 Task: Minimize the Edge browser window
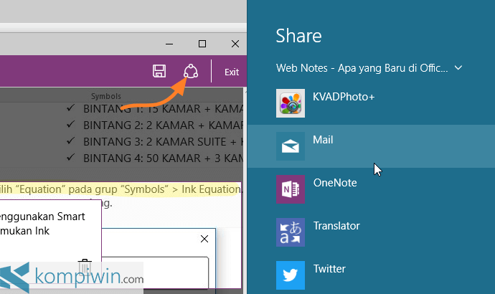169,44
